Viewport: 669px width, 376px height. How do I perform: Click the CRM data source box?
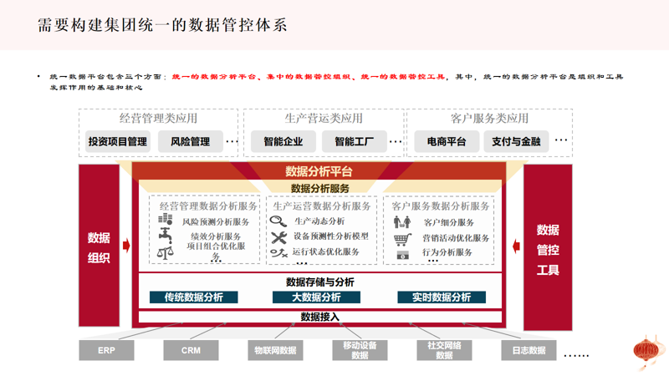[191, 350]
